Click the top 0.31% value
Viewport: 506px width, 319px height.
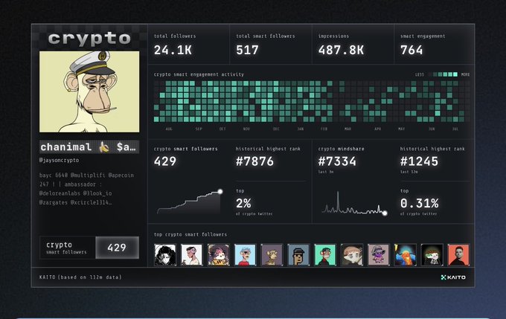click(x=419, y=203)
